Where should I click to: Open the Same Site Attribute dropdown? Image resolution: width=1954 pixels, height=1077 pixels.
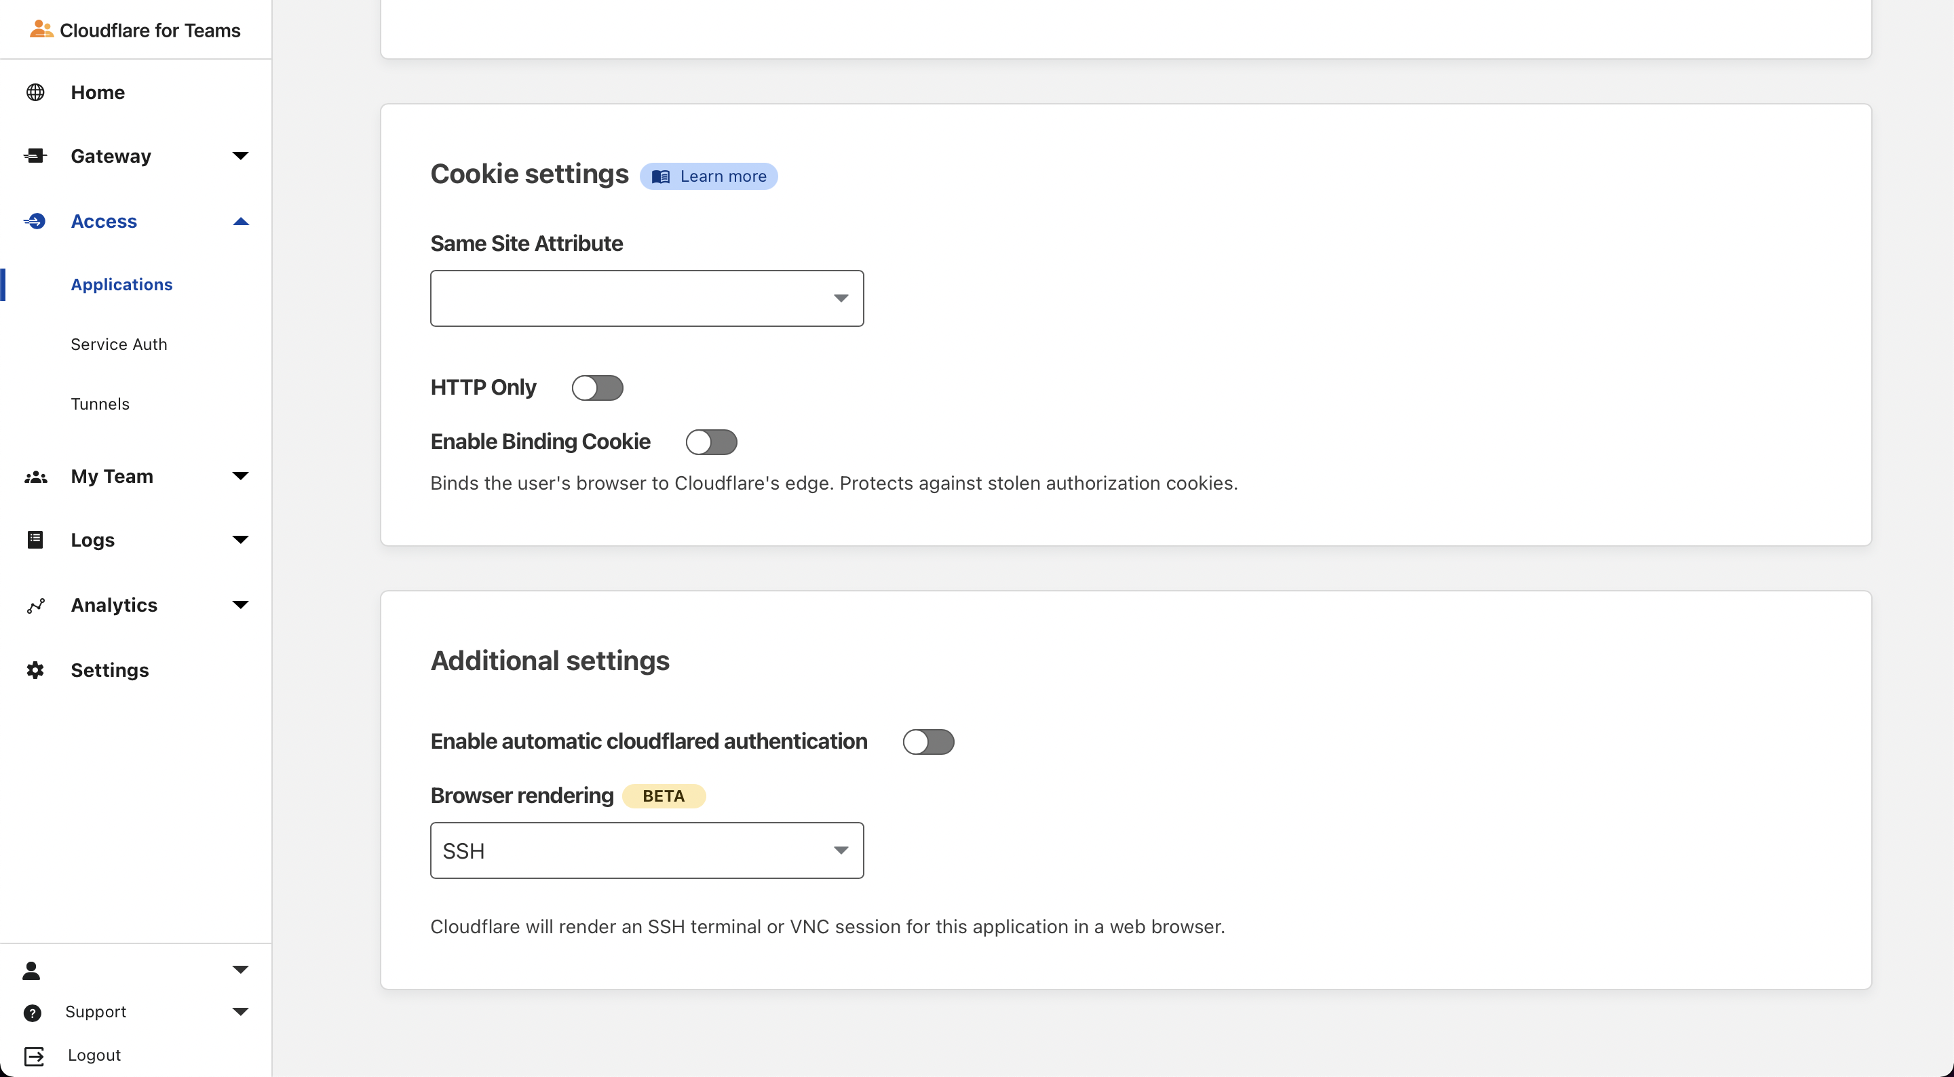pyautogui.click(x=647, y=299)
